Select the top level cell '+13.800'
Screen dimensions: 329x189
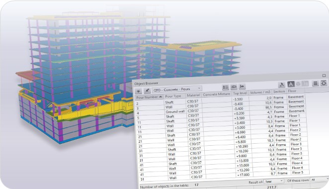tap(243, 161)
